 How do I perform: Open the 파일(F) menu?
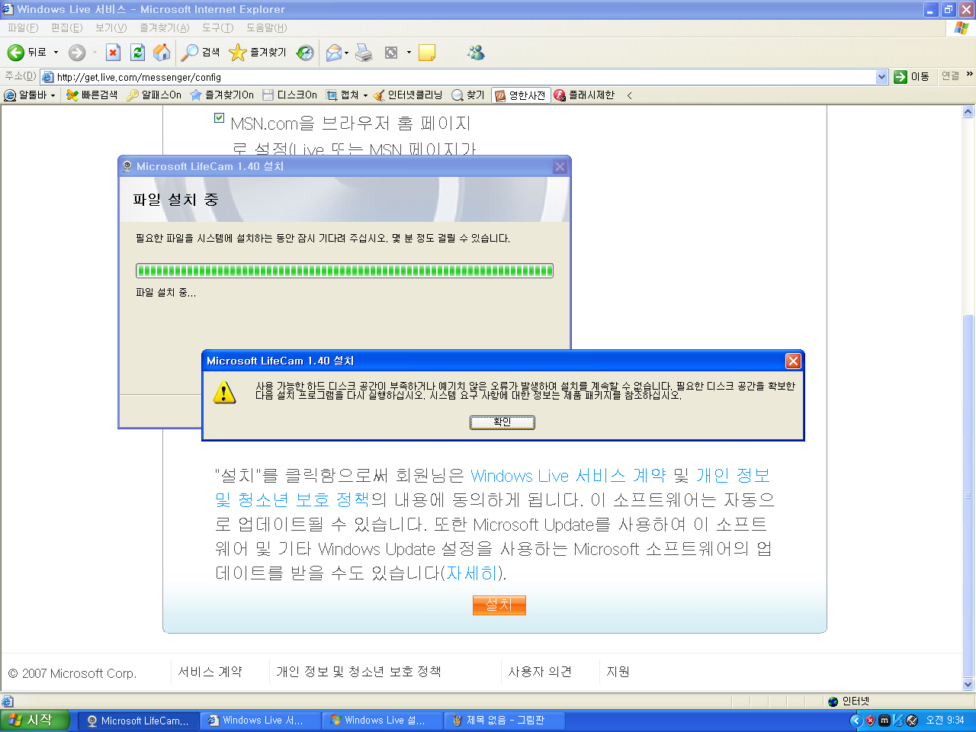[x=23, y=27]
